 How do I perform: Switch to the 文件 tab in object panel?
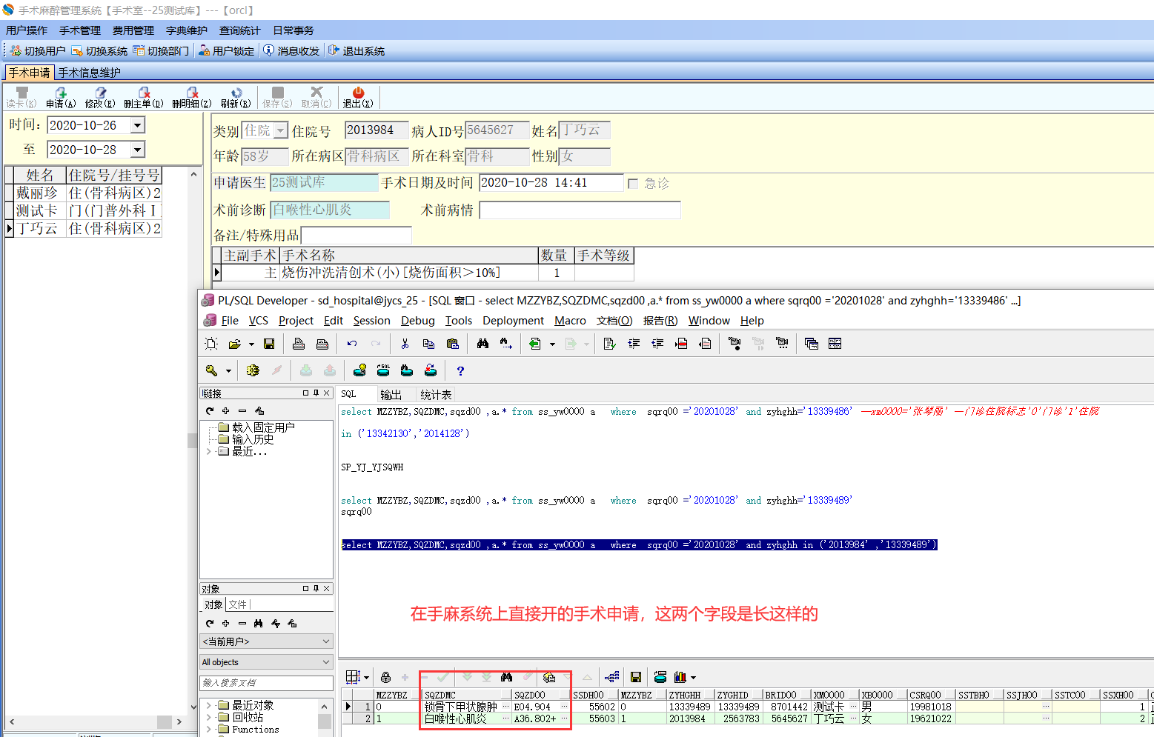[x=237, y=604]
